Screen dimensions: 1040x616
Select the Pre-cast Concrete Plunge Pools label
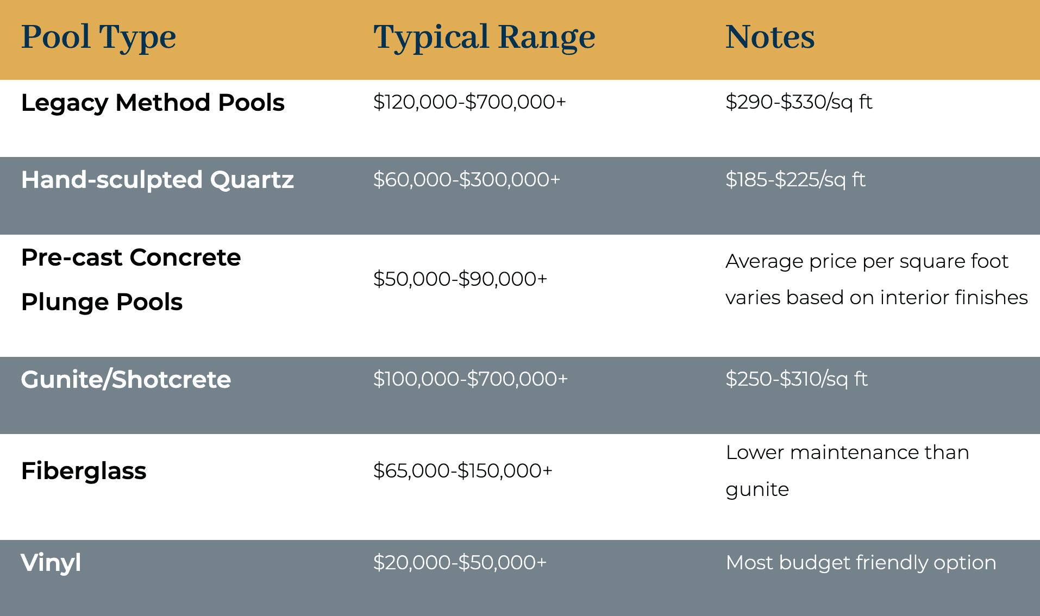click(130, 279)
